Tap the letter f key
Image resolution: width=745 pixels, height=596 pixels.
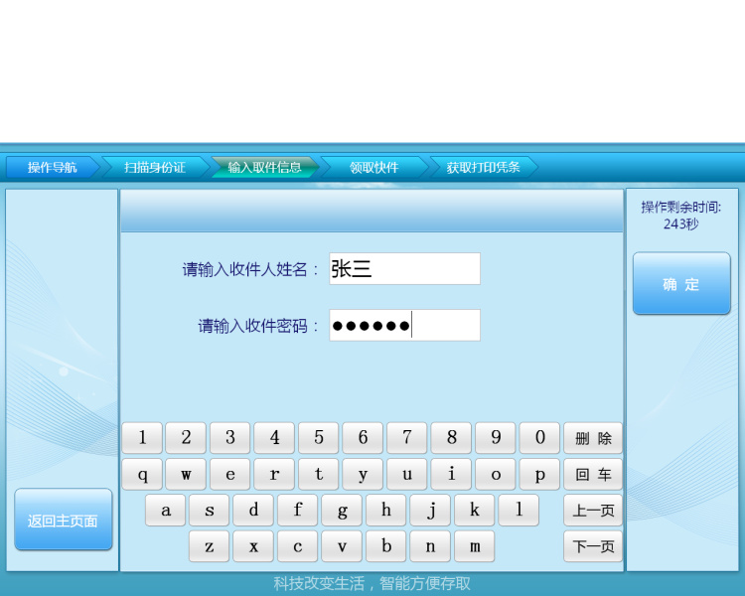click(x=297, y=511)
